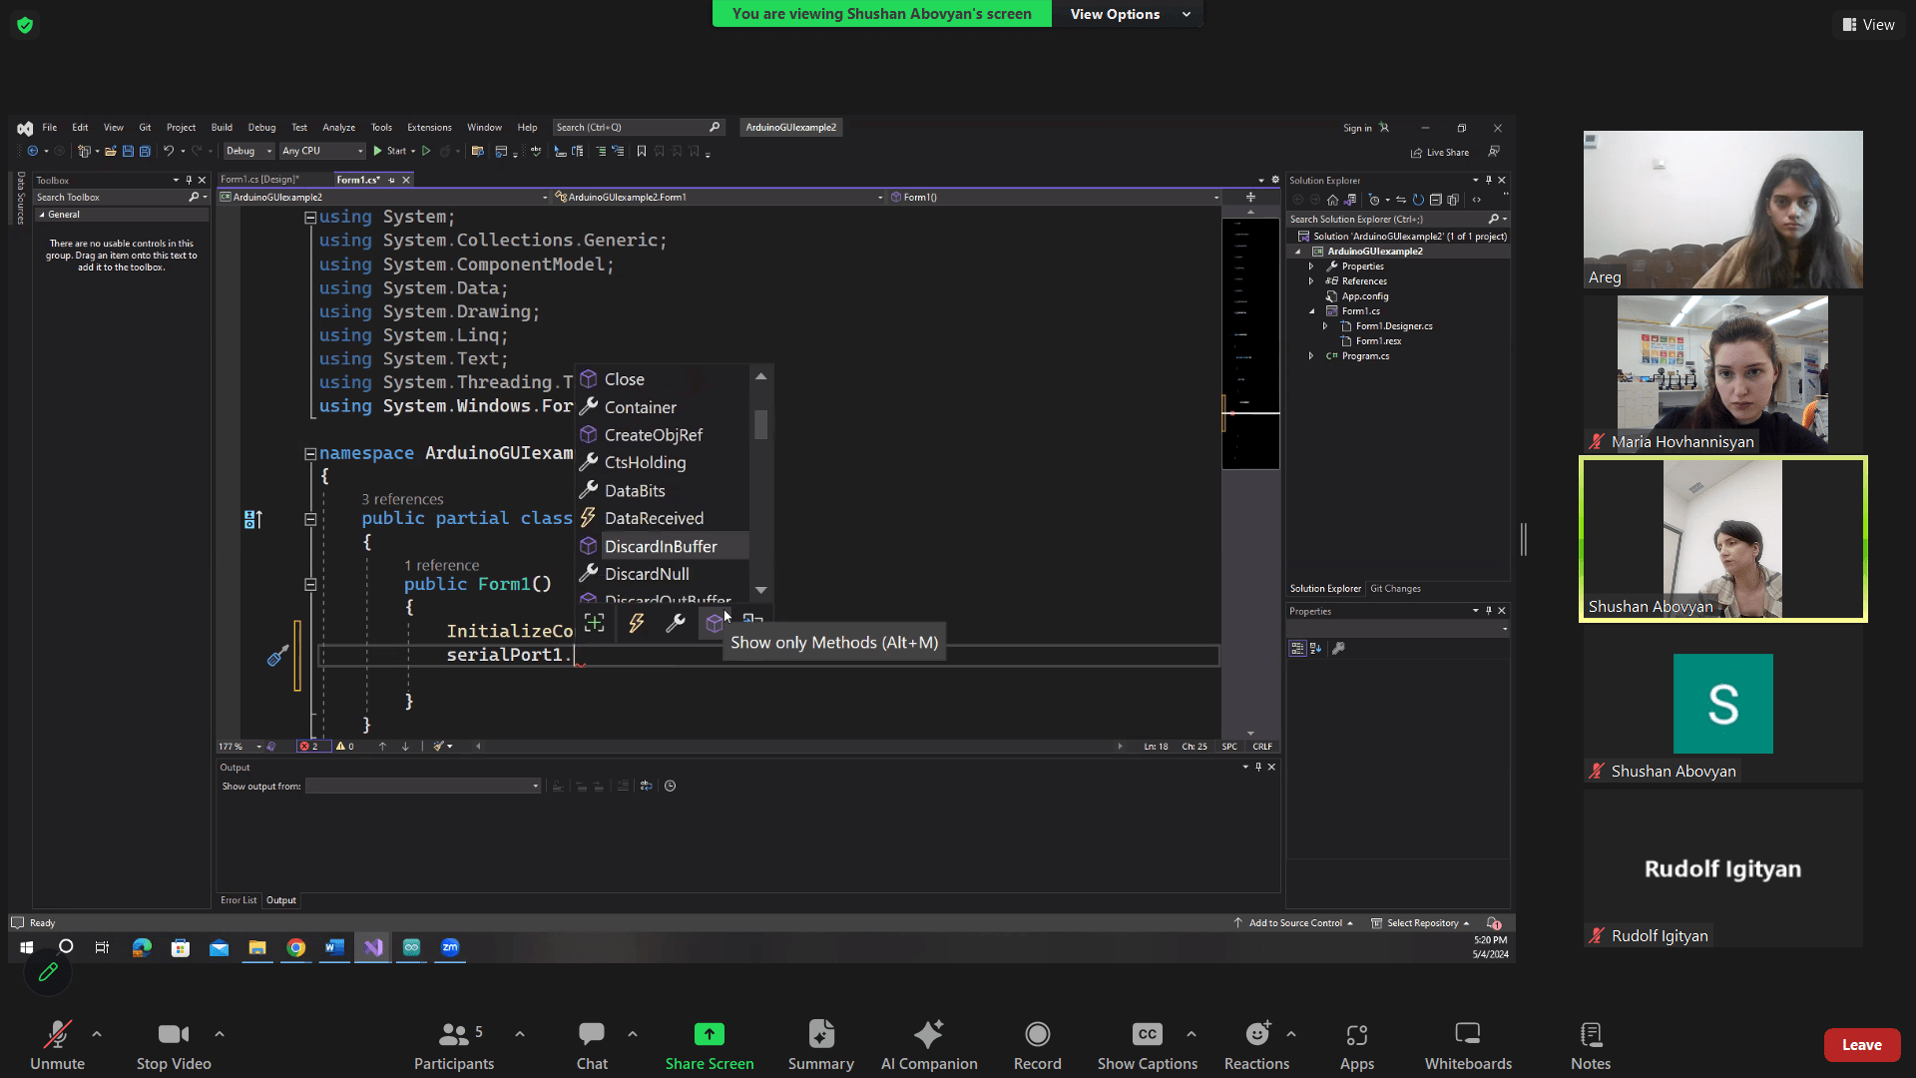Click Sync with Active Document arrows icon
This screenshot has width=1916, height=1078.
(1401, 200)
